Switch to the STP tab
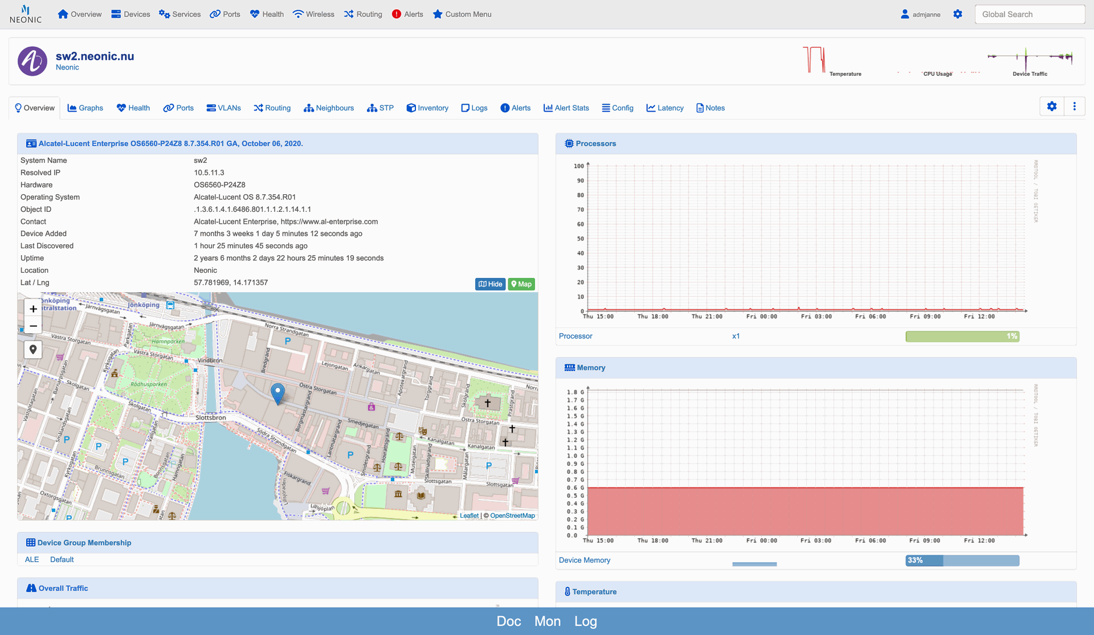The image size is (1094, 635). [380, 108]
